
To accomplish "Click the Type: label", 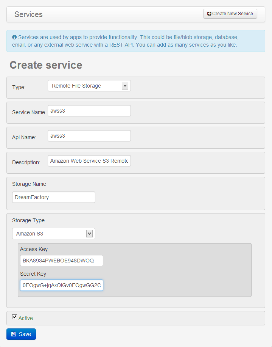I will (19, 88).
